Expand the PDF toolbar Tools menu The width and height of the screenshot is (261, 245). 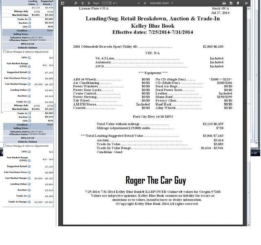point(246,3)
